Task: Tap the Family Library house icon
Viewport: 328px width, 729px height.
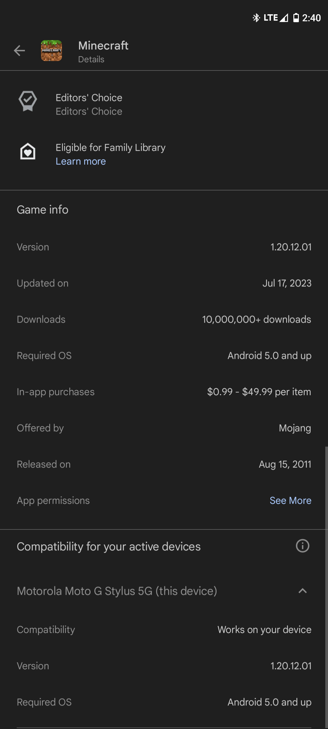Action: tap(28, 151)
